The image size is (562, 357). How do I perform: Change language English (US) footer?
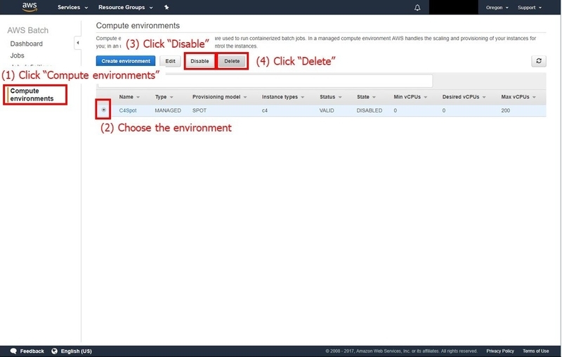[x=77, y=351]
